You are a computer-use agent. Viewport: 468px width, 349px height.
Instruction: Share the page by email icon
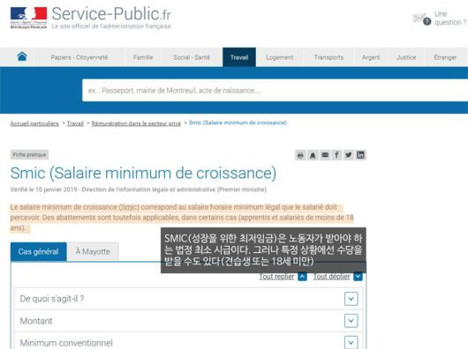pos(325,155)
